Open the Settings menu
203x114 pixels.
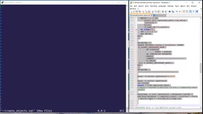tap(170, 6)
